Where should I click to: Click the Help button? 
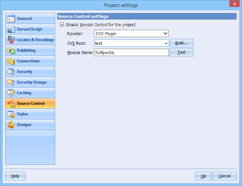(15, 176)
